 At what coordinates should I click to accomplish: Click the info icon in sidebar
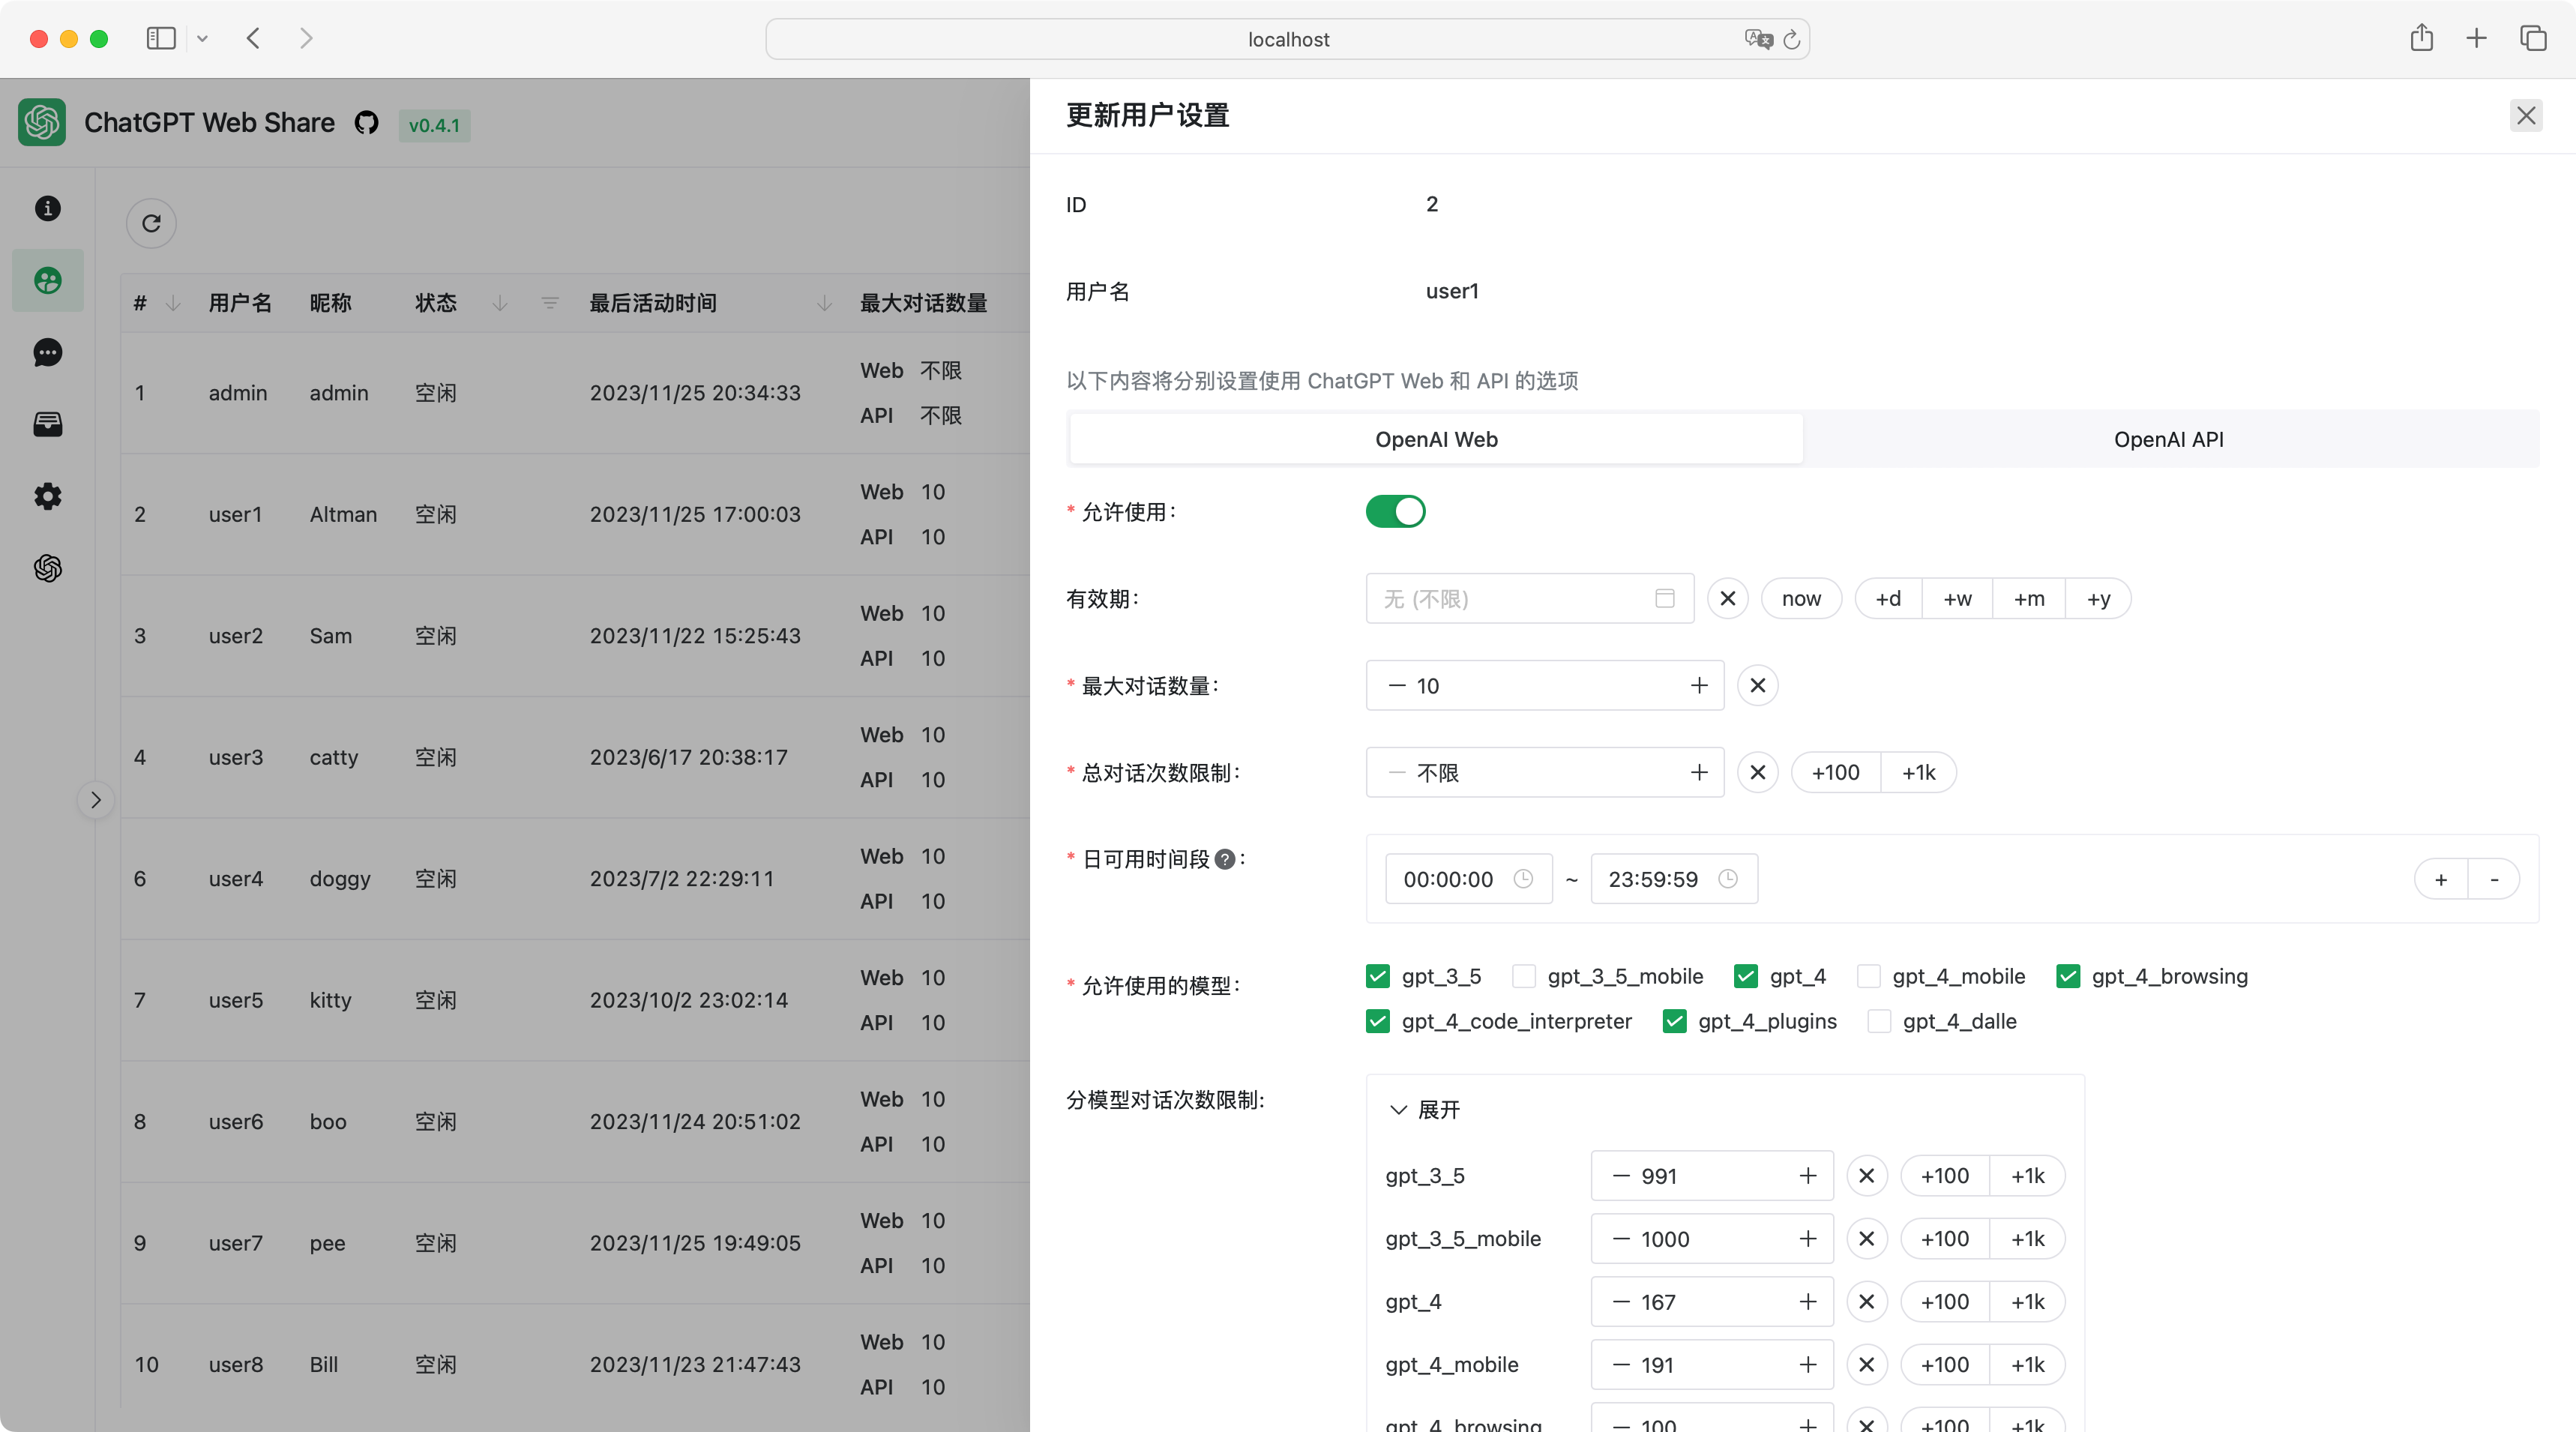click(x=48, y=208)
